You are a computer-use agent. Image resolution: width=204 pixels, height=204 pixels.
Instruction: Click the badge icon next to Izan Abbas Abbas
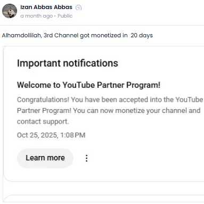[78, 7]
